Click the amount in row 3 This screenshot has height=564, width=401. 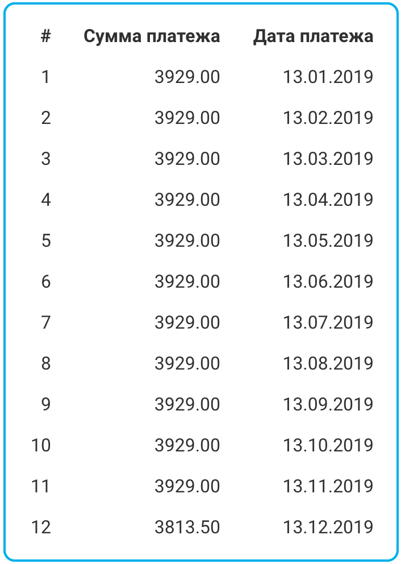pos(187,159)
